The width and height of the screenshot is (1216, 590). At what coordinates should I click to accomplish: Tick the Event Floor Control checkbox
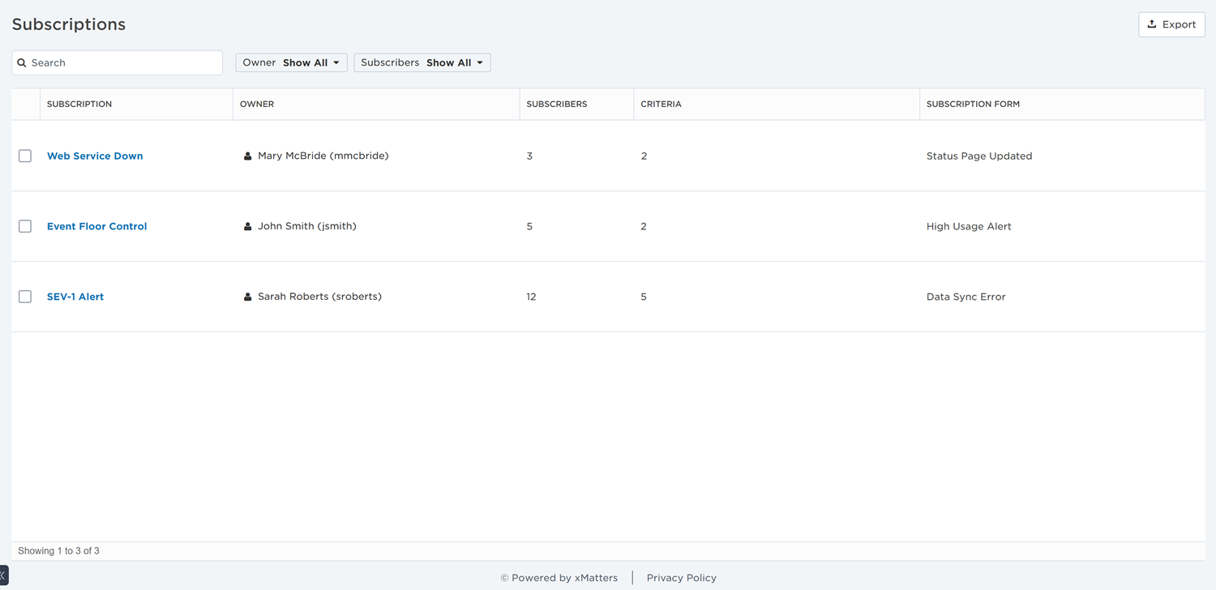pyautogui.click(x=25, y=226)
